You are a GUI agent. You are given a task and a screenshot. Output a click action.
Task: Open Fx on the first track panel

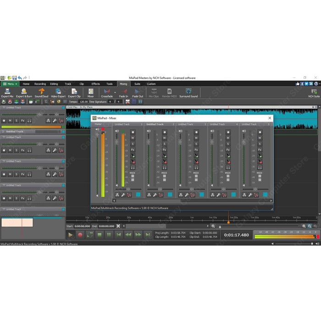point(23,121)
